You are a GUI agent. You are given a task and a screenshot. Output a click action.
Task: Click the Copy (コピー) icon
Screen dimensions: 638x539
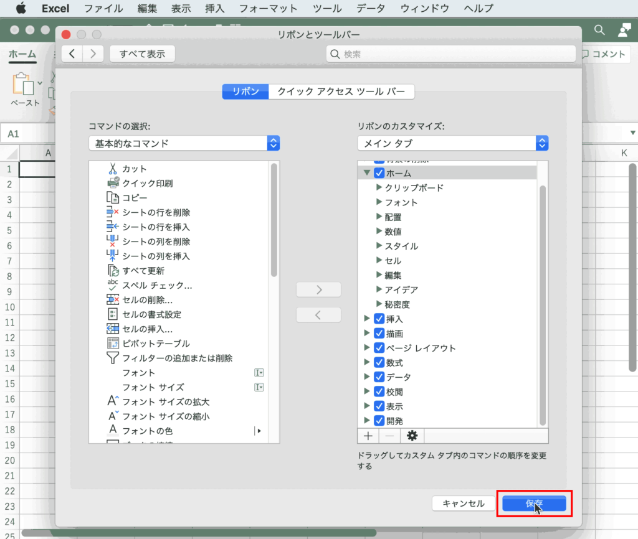[x=113, y=197]
